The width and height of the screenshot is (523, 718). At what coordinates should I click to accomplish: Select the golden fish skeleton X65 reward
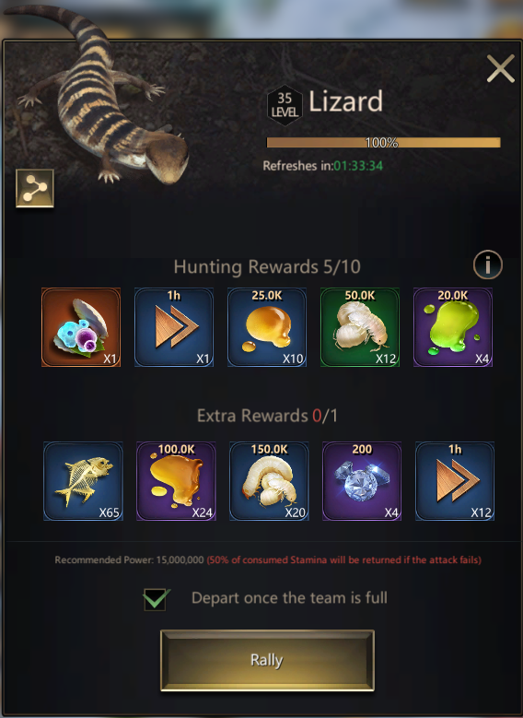[83, 481]
